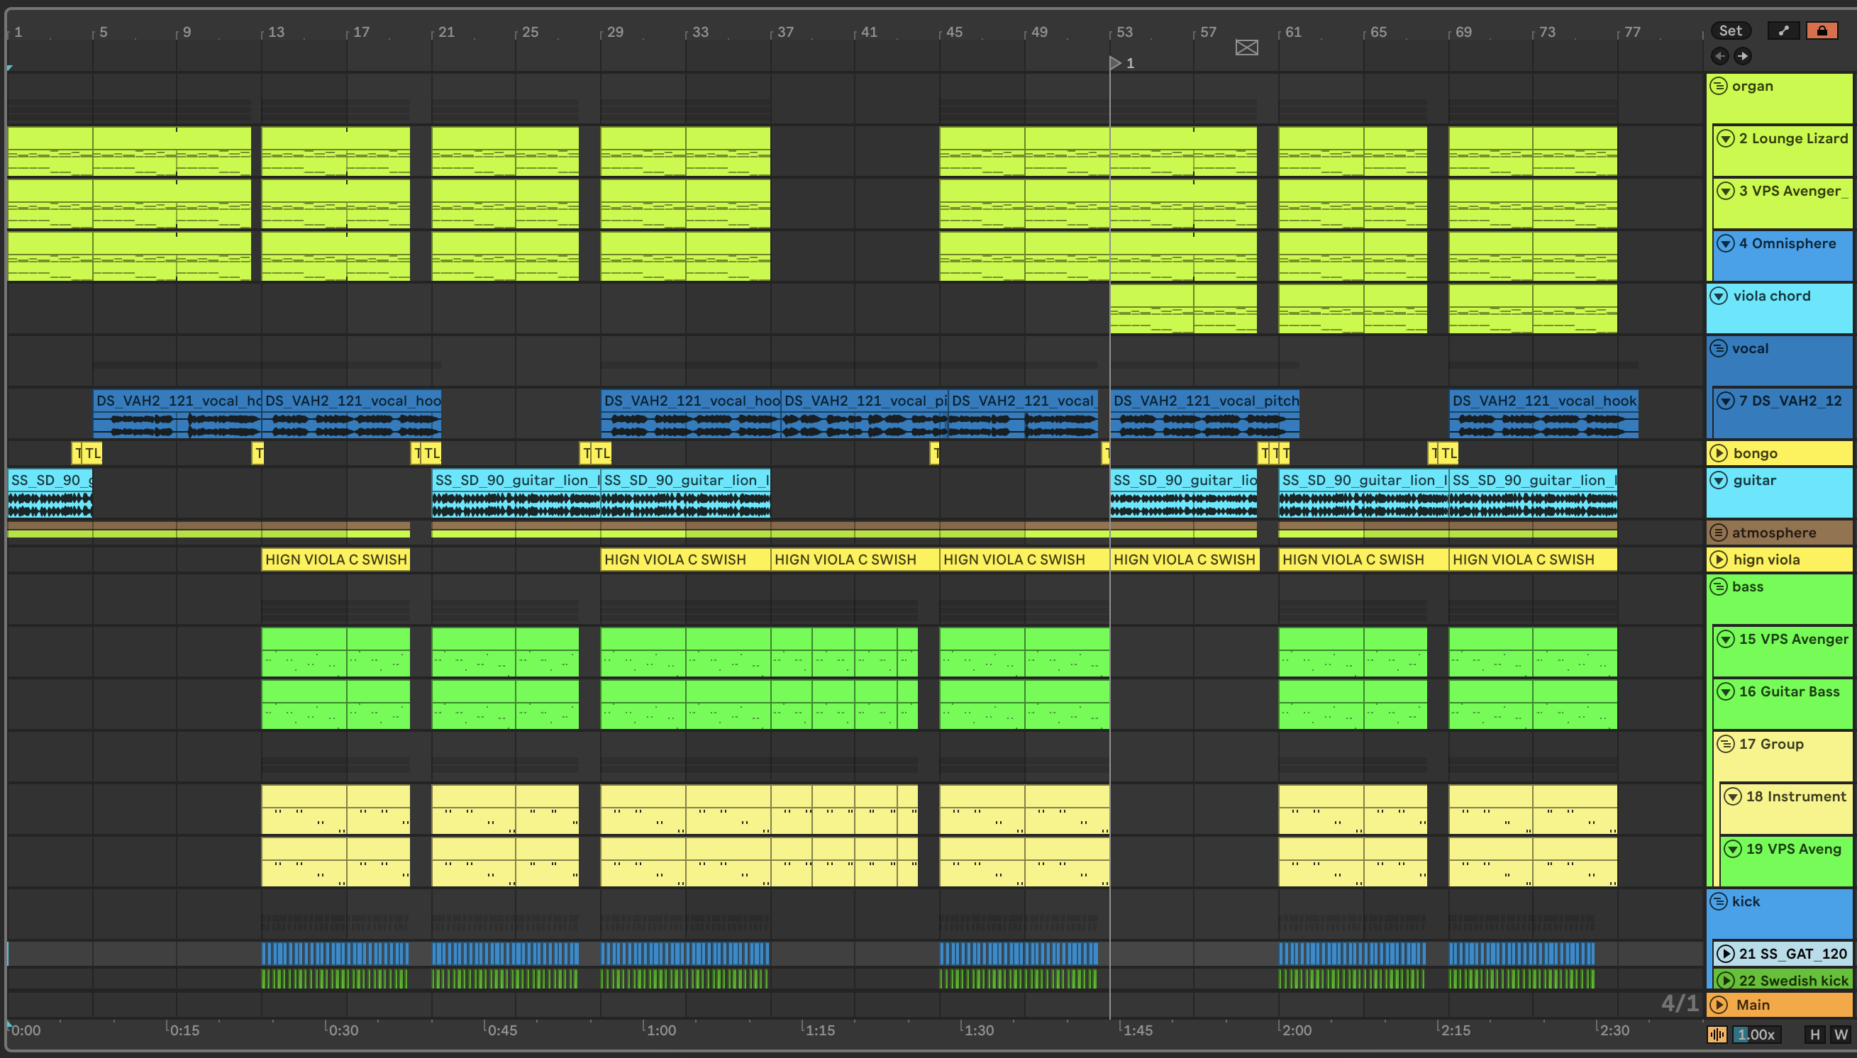
Task: Unfold the atmosphere group track
Action: (x=1718, y=533)
